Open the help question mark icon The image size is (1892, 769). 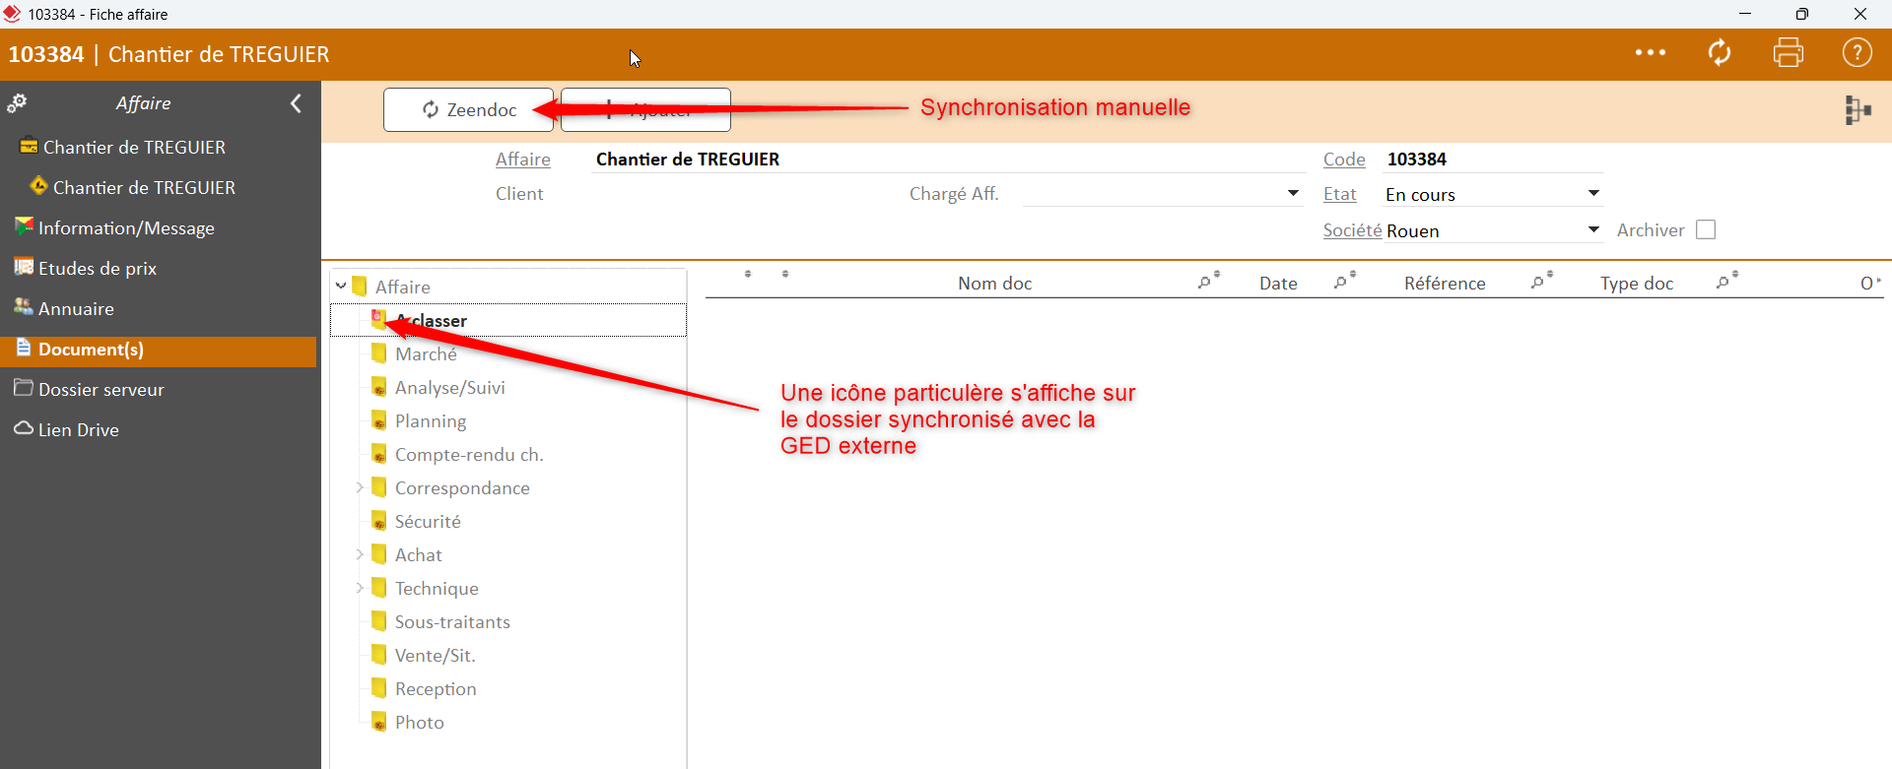point(1858,53)
